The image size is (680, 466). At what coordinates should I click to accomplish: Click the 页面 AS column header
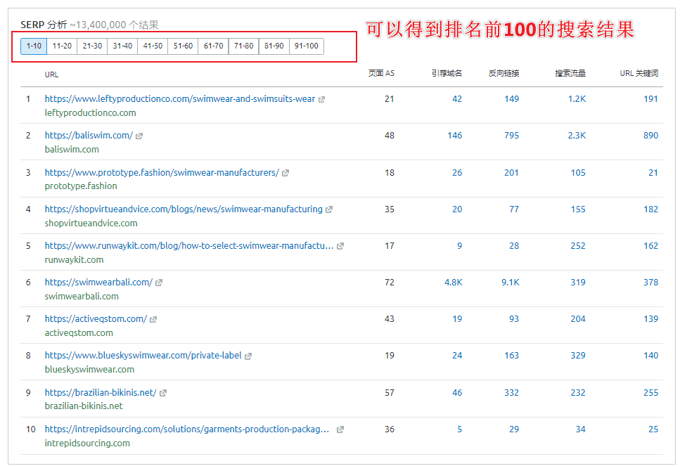[x=381, y=73]
